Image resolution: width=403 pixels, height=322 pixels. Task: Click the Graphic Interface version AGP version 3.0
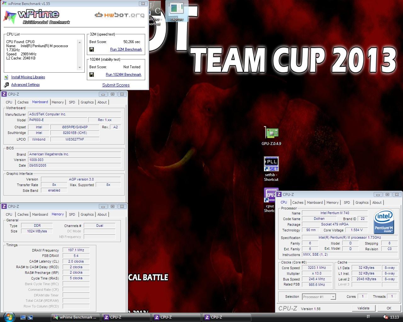(x=81, y=179)
